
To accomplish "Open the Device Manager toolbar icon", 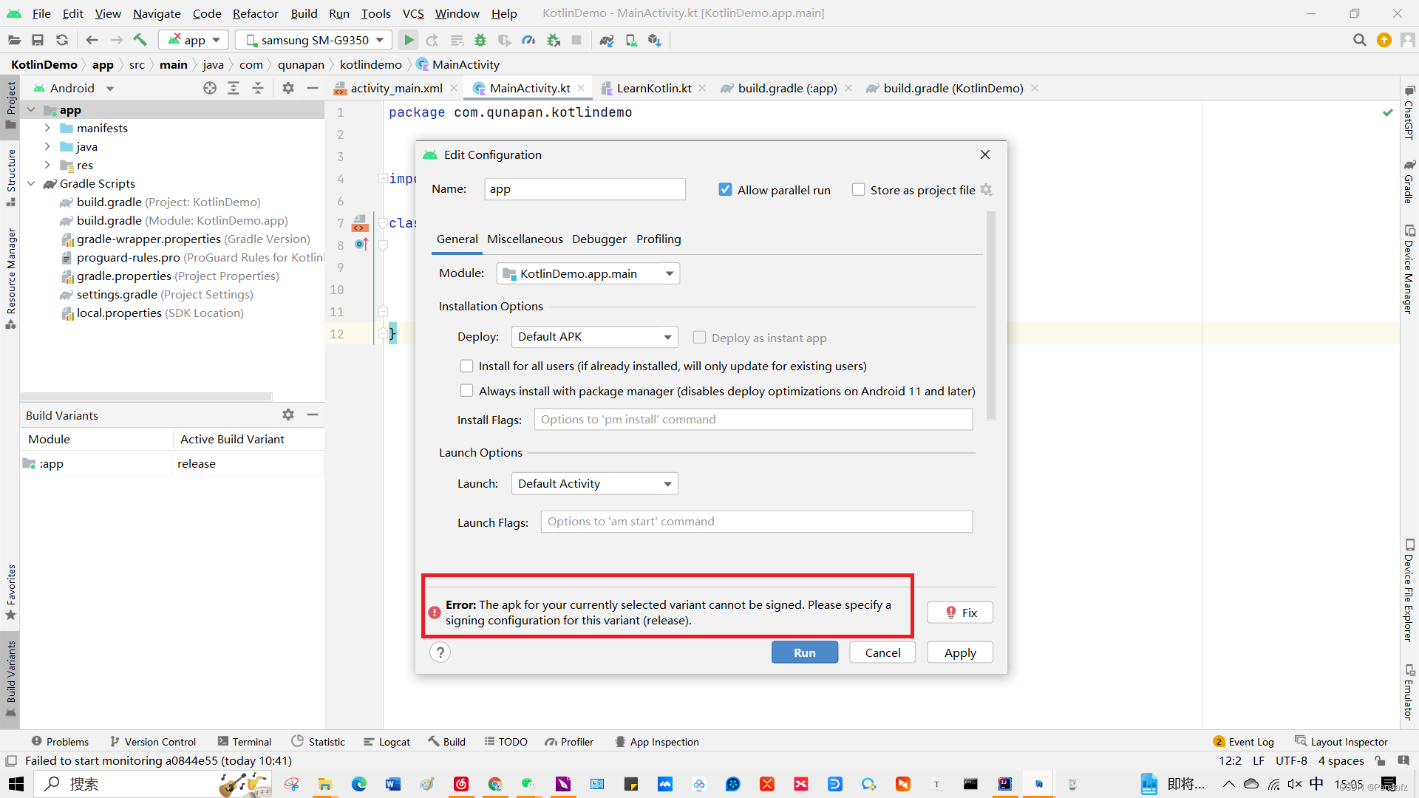I will click(x=631, y=40).
